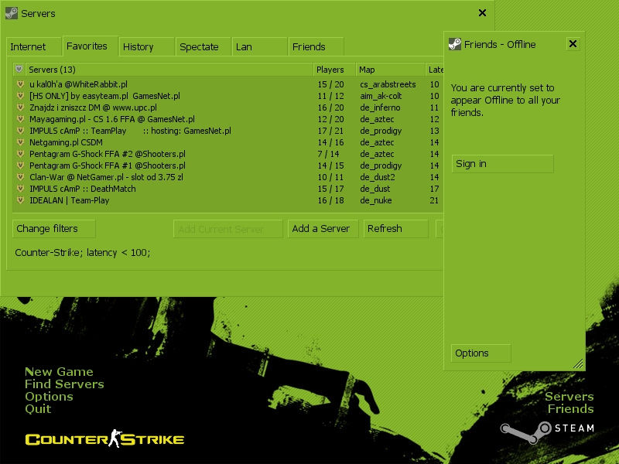Click the shield icon beside Netgaming.pl CSDM
The image size is (619, 464).
tap(20, 142)
